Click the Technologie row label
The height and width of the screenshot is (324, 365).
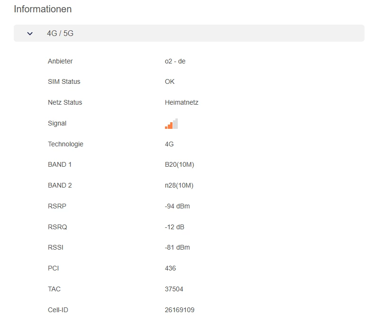tap(65, 144)
